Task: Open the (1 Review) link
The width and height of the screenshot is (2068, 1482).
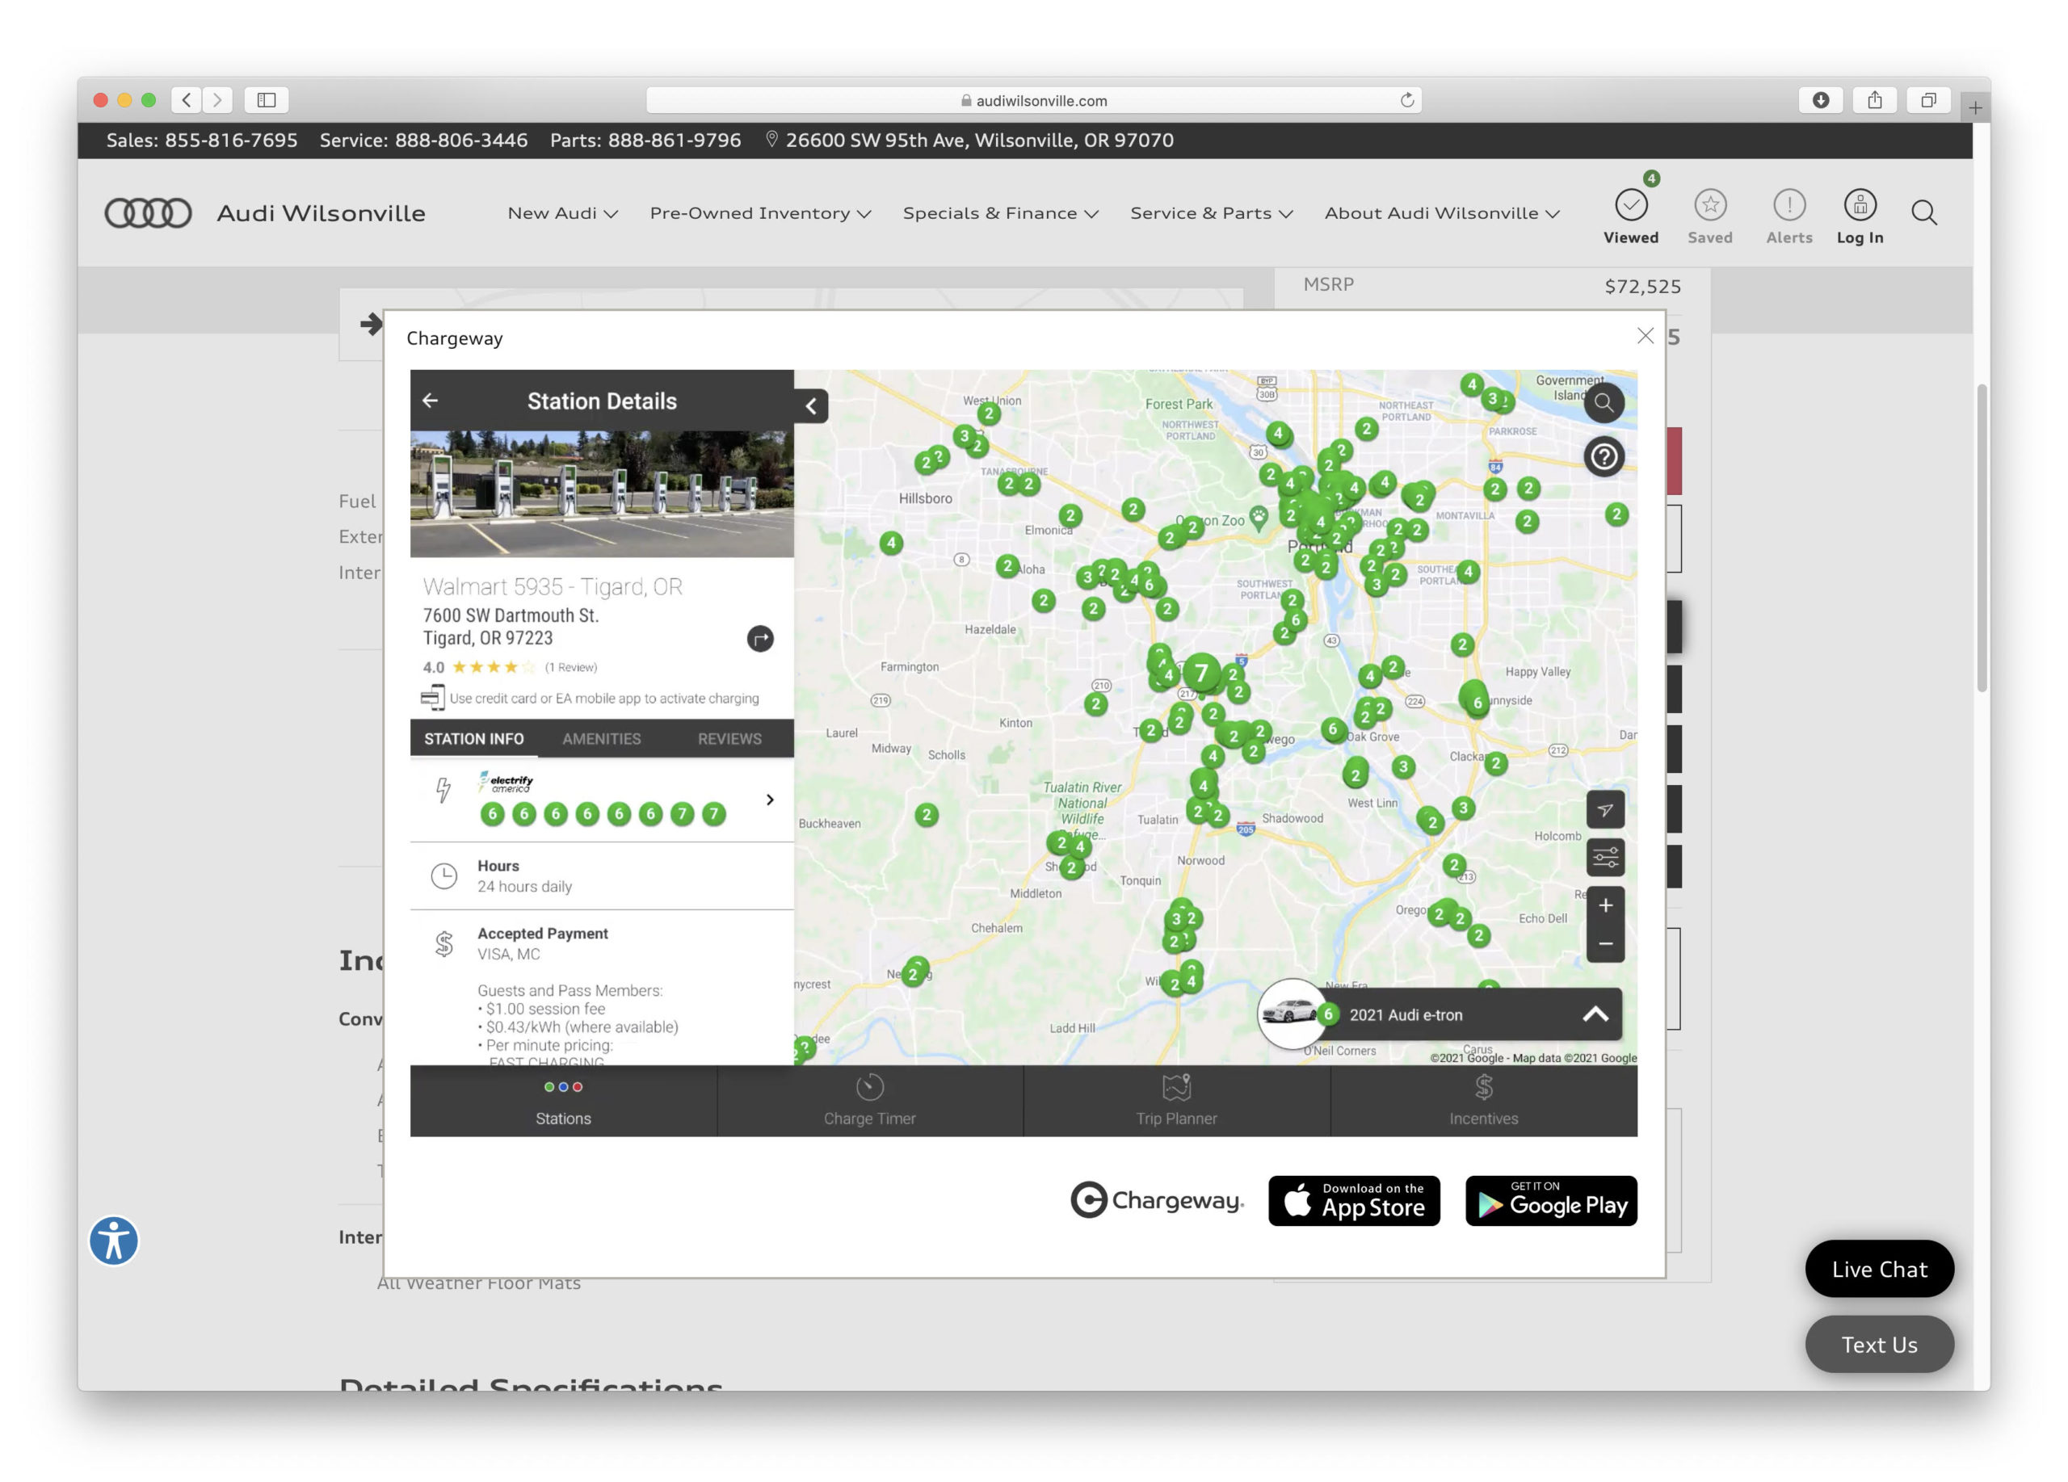Action: pyautogui.click(x=571, y=667)
